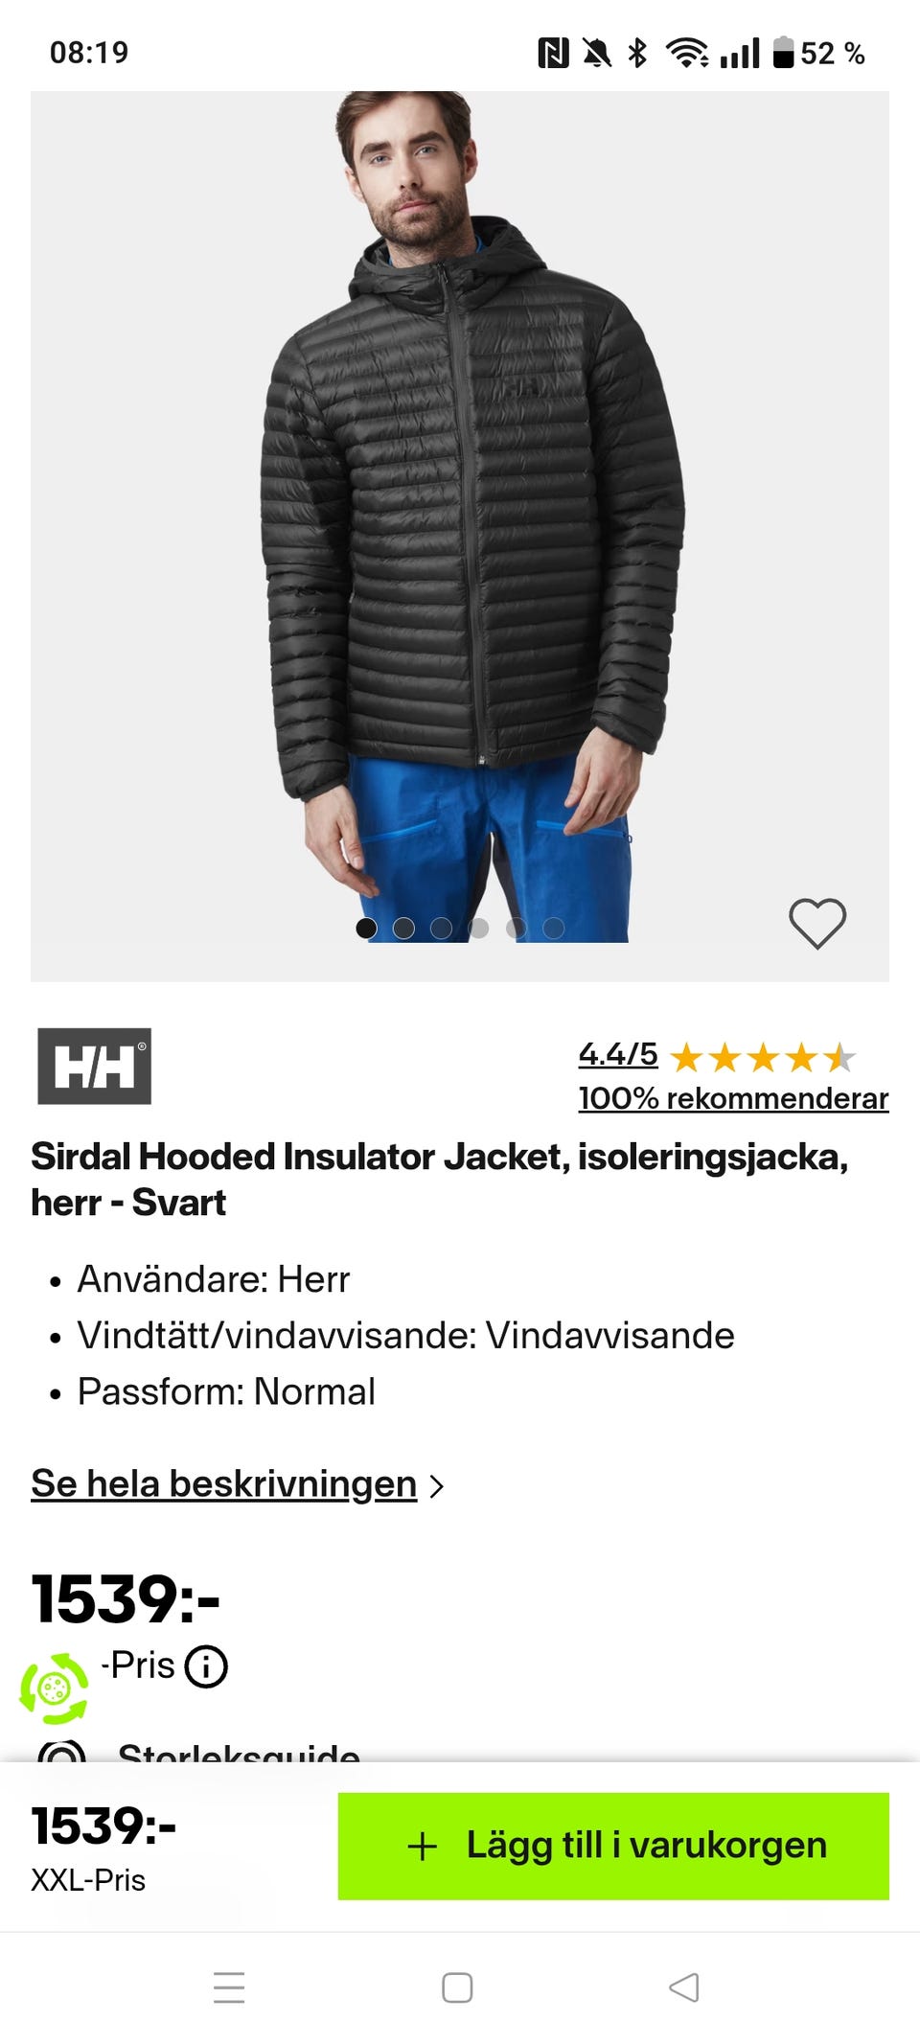
Task: Select the fourth image carousel dot
Action: pos(478,928)
